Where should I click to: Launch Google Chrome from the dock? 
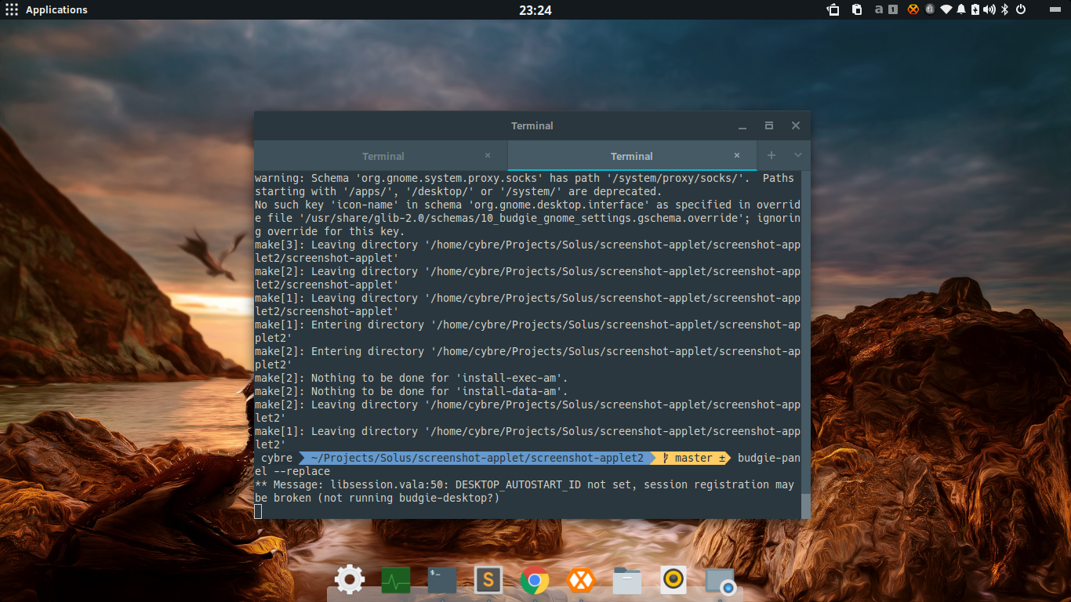click(x=535, y=581)
